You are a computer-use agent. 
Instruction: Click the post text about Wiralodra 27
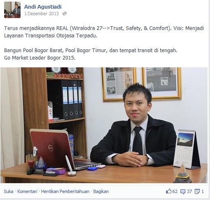[104, 32]
